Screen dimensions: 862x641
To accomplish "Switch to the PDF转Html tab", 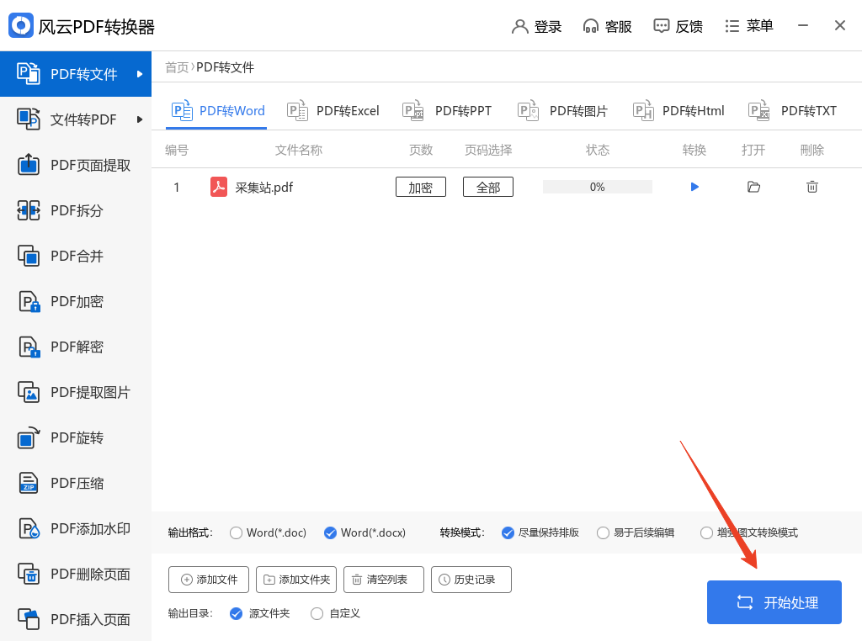I will (x=678, y=111).
